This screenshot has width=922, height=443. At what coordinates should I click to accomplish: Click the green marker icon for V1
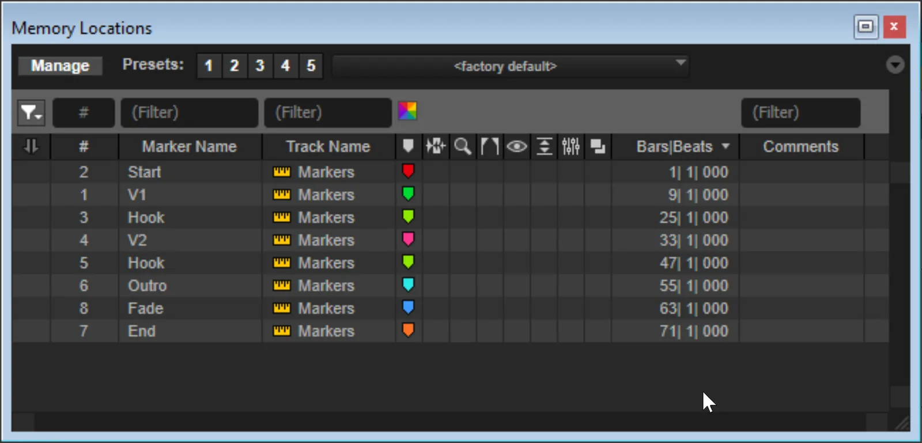click(408, 194)
